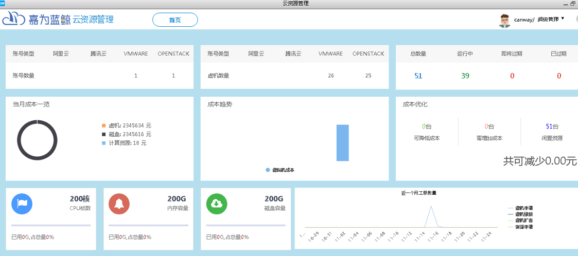Viewport: 578px width, 256px height.
Task: Toggle 虚机扩容 series in chart legend
Action: pos(523,221)
